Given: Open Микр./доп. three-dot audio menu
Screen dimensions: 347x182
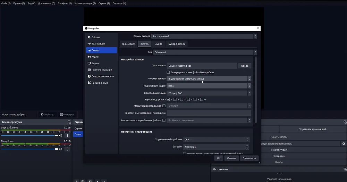Looking at the screenshot, I should (x=67, y=149).
